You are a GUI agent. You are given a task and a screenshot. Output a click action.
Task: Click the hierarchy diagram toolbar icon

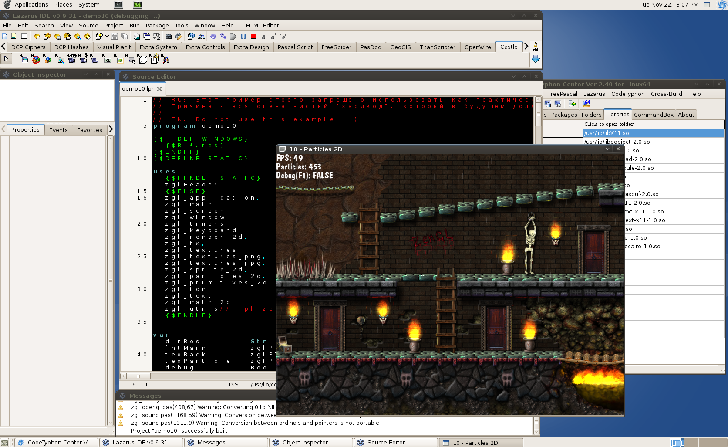coord(201,36)
